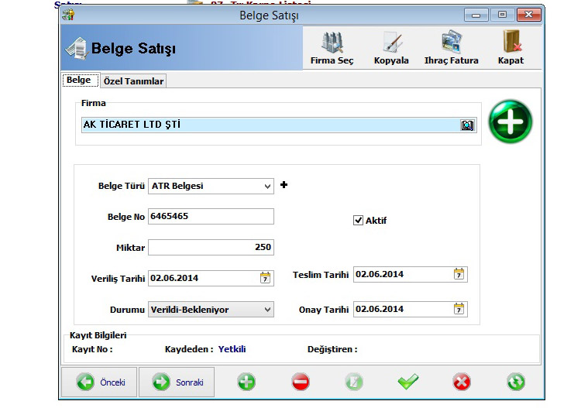Click the Önceki button
The height and width of the screenshot is (408, 581).
pos(99,382)
